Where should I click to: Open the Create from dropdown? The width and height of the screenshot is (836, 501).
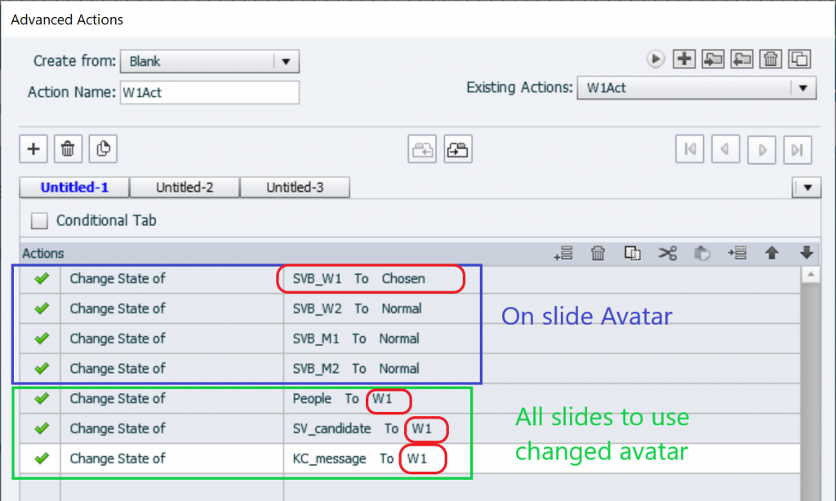(285, 61)
